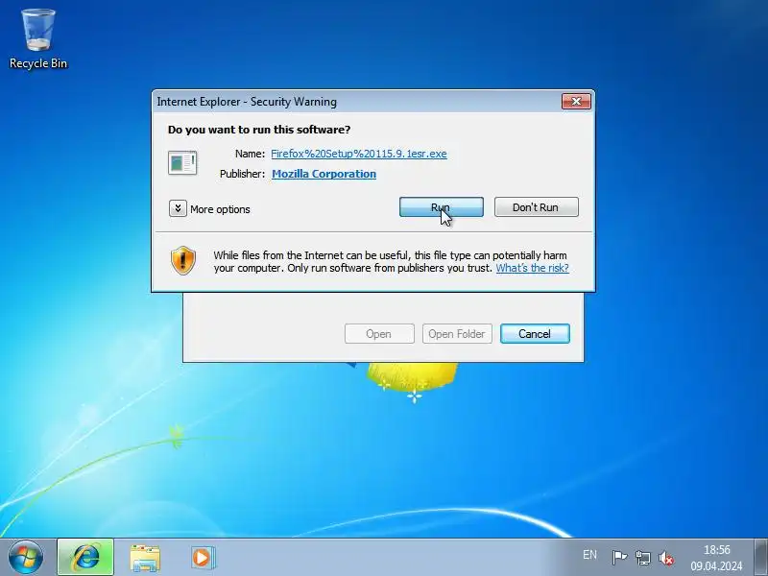Viewport: 768px width, 576px height.
Task: Click the muted volume speaker tray icon
Action: click(666, 558)
